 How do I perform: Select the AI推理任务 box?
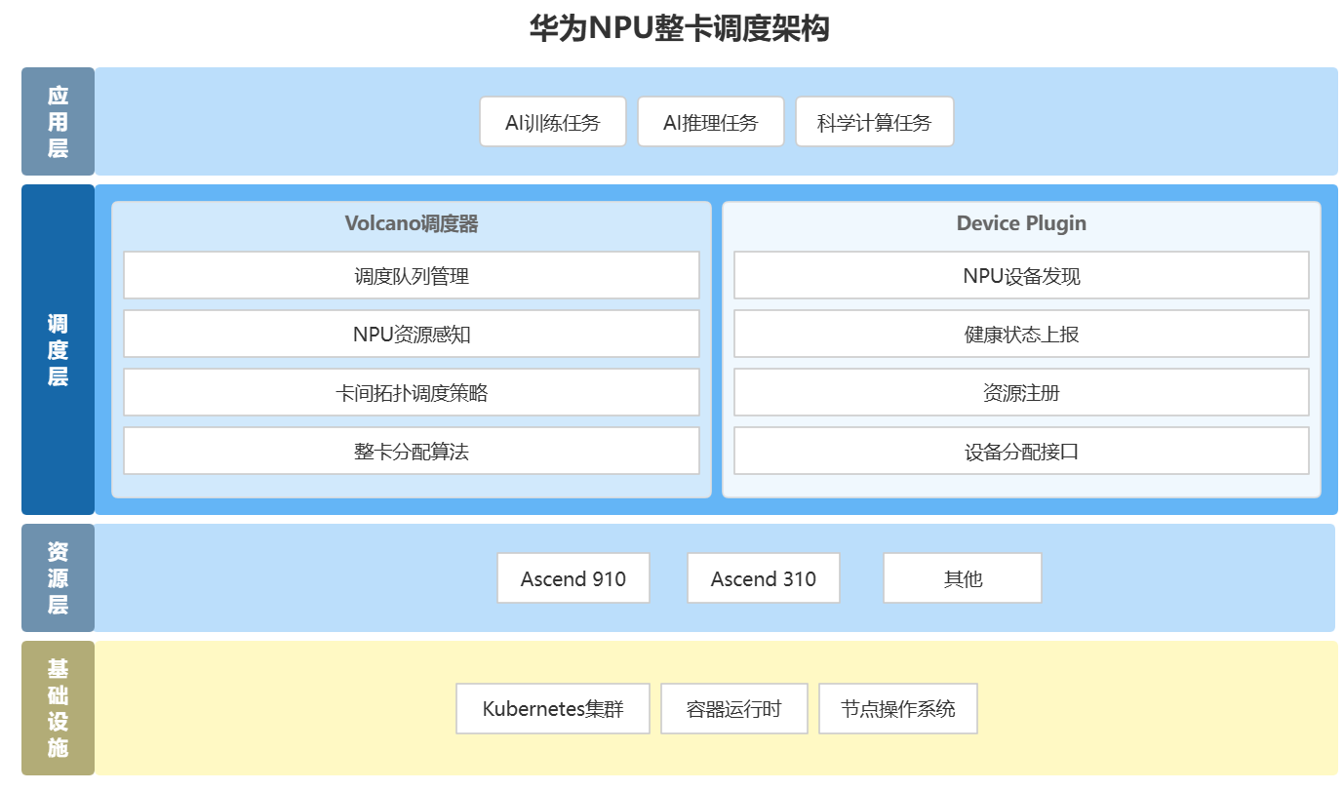click(711, 122)
